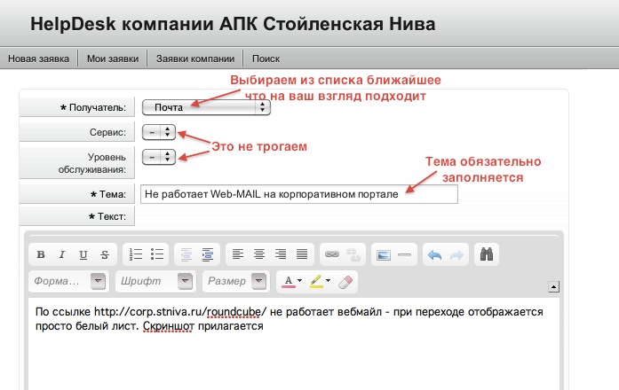The width and height of the screenshot is (619, 390).
Task: Go to Заявки компании menu item
Action: [x=195, y=58]
